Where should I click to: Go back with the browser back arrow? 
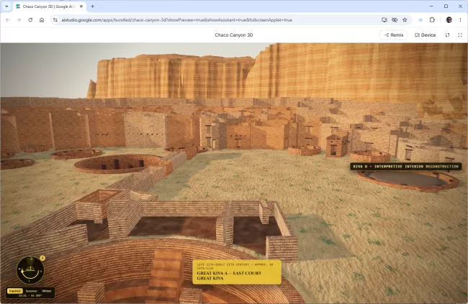pyautogui.click(x=8, y=20)
